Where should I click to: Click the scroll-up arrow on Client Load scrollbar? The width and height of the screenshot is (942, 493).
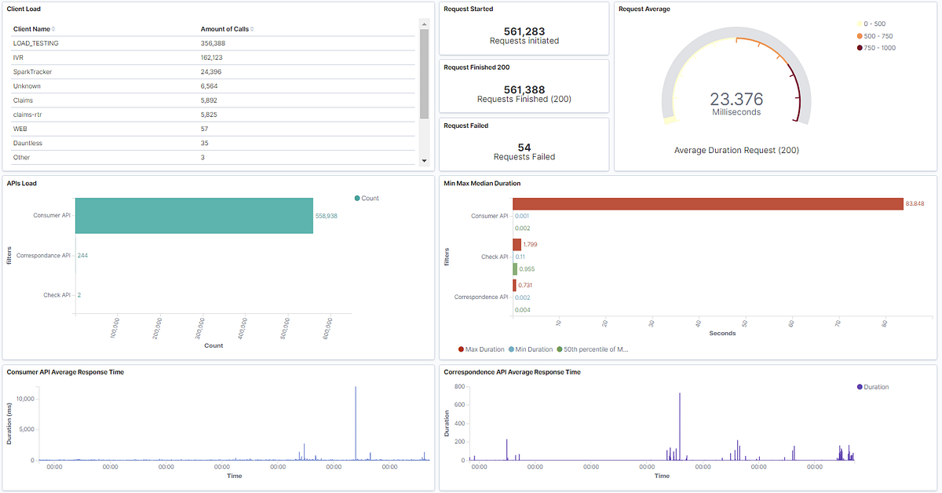[424, 24]
